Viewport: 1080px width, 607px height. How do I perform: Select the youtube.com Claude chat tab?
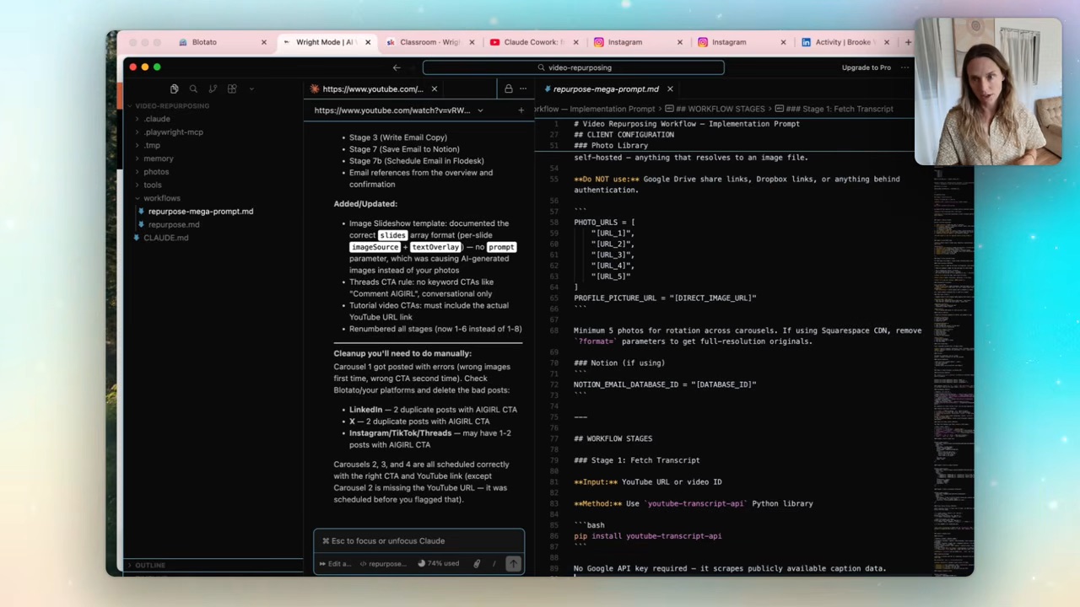[372, 89]
